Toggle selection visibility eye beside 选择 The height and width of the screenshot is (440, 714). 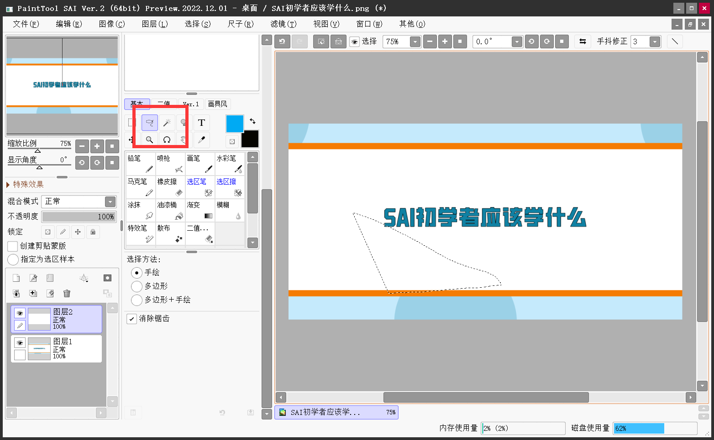354,42
